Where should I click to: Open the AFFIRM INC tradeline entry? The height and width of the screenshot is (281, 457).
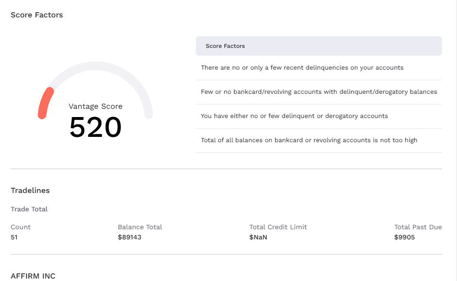pyautogui.click(x=33, y=276)
